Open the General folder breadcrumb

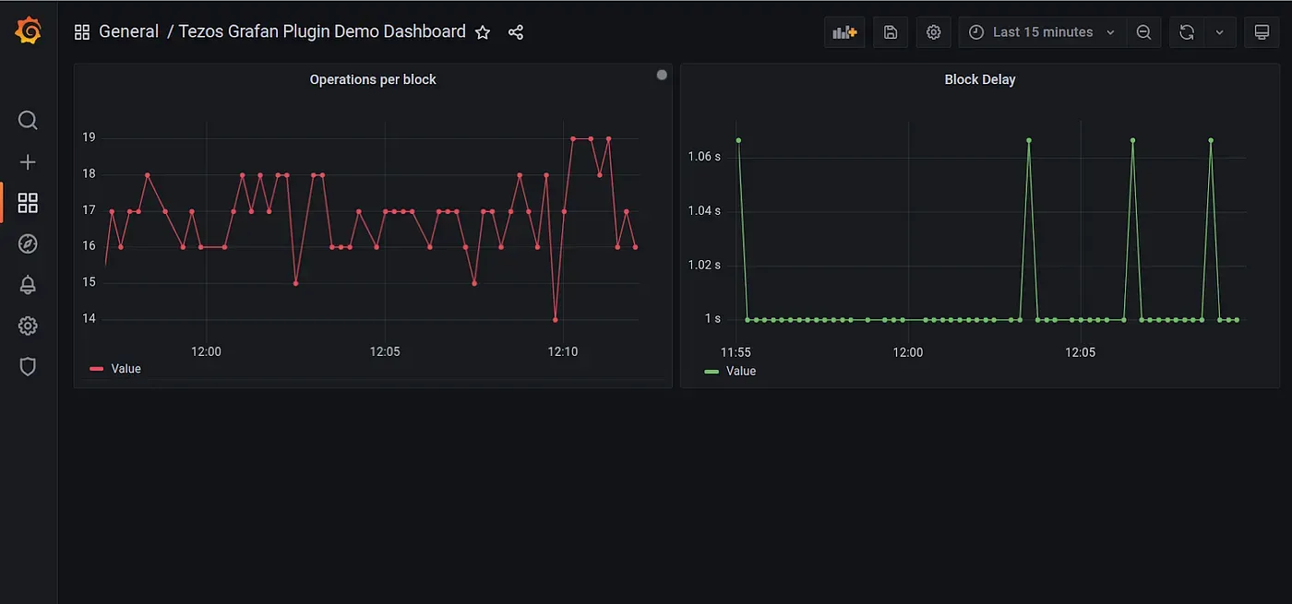coord(129,30)
